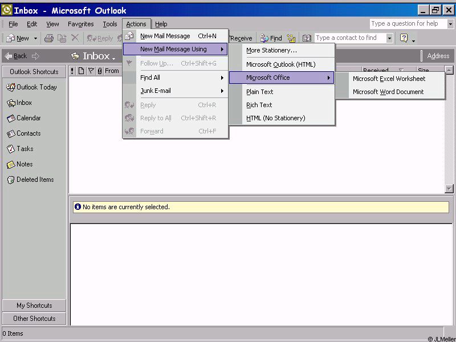Image resolution: width=456 pixels, height=342 pixels.
Task: Open Outlook Today shortcut
Action: click(x=31, y=87)
